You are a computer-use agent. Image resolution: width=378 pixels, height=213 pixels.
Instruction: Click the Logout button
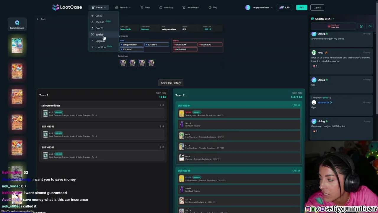pos(317,7)
